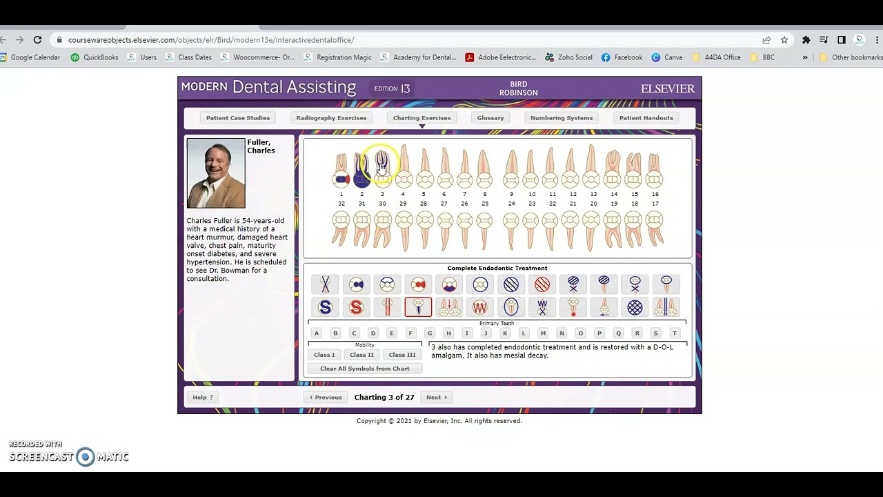Focus the browser address bar URL
The height and width of the screenshot is (497, 883).
[x=211, y=40]
